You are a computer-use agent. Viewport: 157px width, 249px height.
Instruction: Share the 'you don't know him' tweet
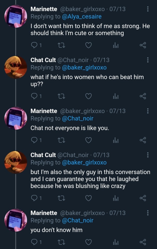[143, 242]
